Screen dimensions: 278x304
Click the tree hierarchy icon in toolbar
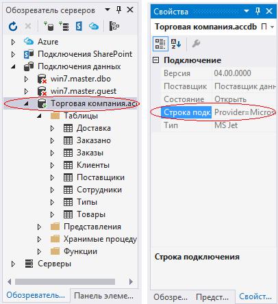pyautogui.click(x=114, y=26)
